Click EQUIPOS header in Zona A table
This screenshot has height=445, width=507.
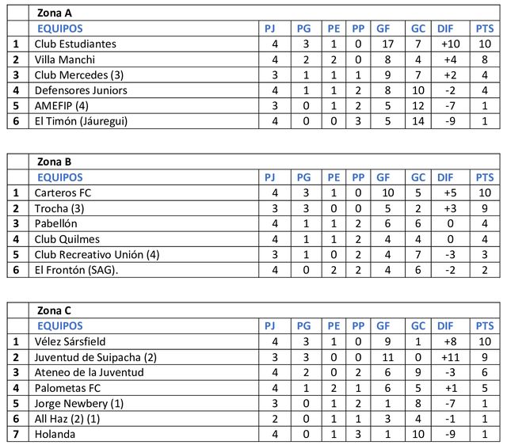[60, 29]
